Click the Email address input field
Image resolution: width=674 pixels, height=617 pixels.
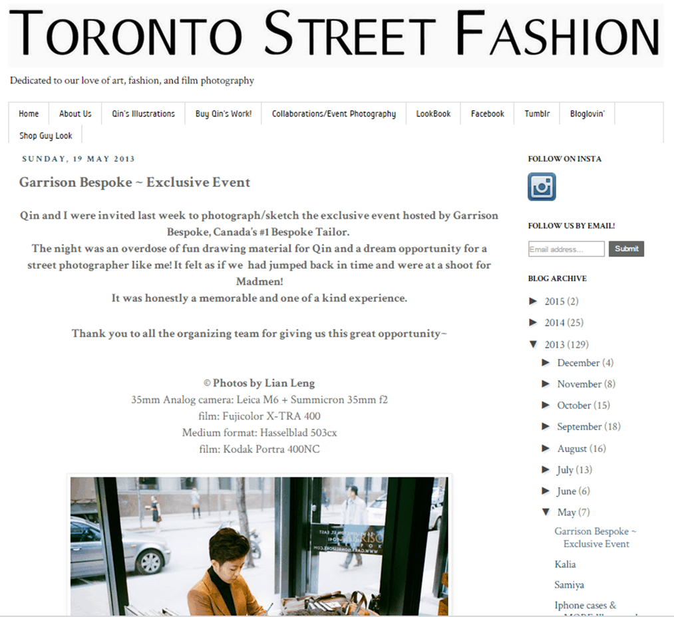[x=566, y=249]
